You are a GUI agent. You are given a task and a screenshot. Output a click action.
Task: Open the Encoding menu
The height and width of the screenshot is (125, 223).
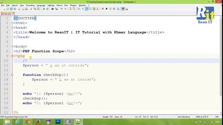point(30,6)
